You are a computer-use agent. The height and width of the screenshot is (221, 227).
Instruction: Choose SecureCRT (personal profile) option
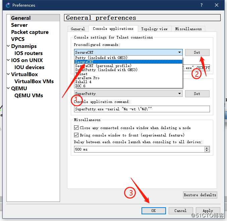click(x=128, y=66)
